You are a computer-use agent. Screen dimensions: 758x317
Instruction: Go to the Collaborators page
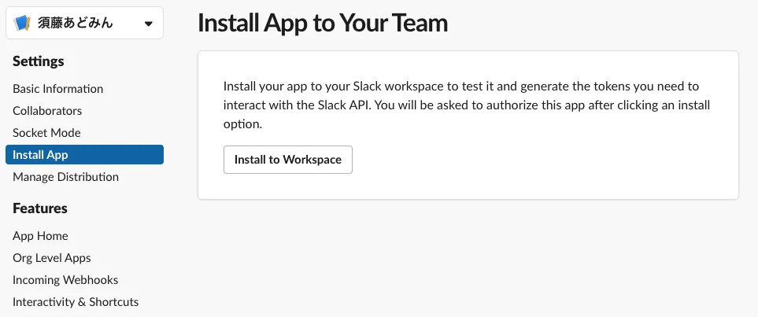[x=47, y=111]
